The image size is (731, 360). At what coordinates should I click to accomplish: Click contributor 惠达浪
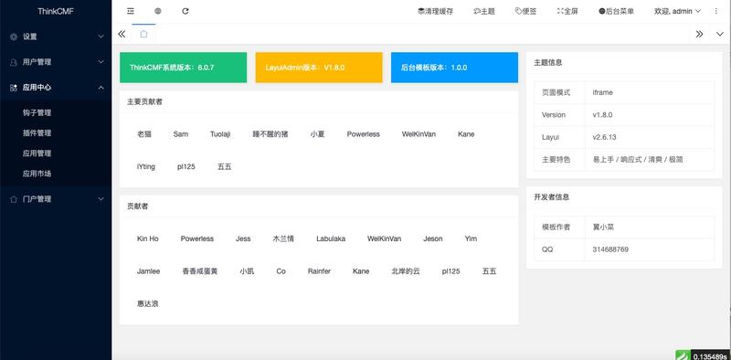[x=148, y=303]
